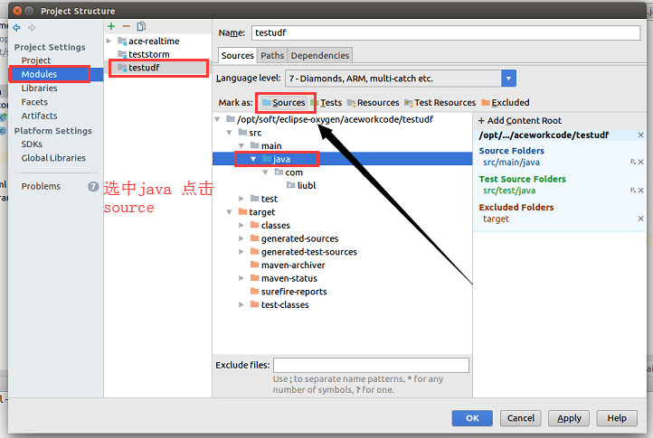
Task: Edit properties of src/test/java folder
Action: tap(633, 191)
